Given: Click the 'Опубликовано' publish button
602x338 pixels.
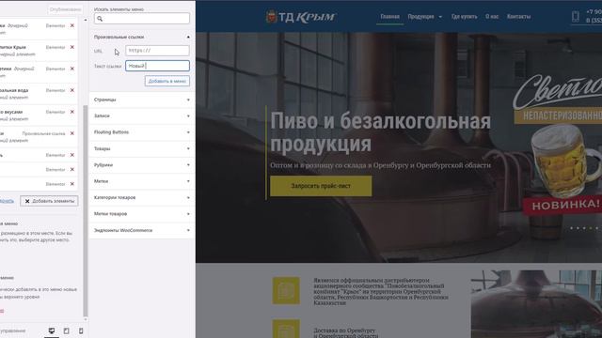Looking at the screenshot, I should coord(65,9).
